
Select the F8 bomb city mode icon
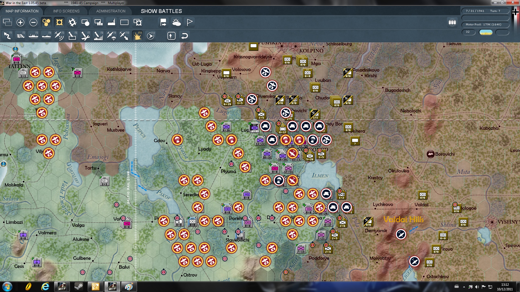98,36
